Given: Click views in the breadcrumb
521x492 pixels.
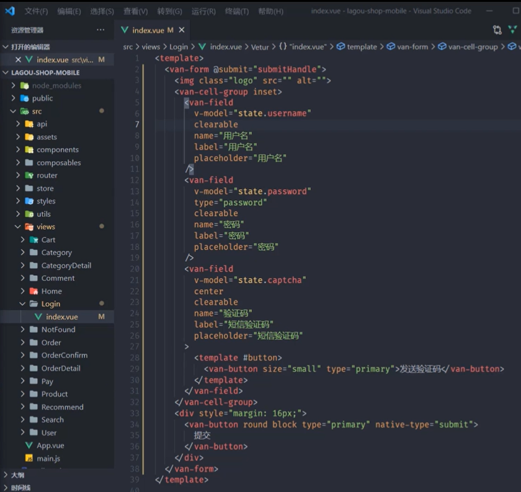Looking at the screenshot, I should pyautogui.click(x=151, y=47).
